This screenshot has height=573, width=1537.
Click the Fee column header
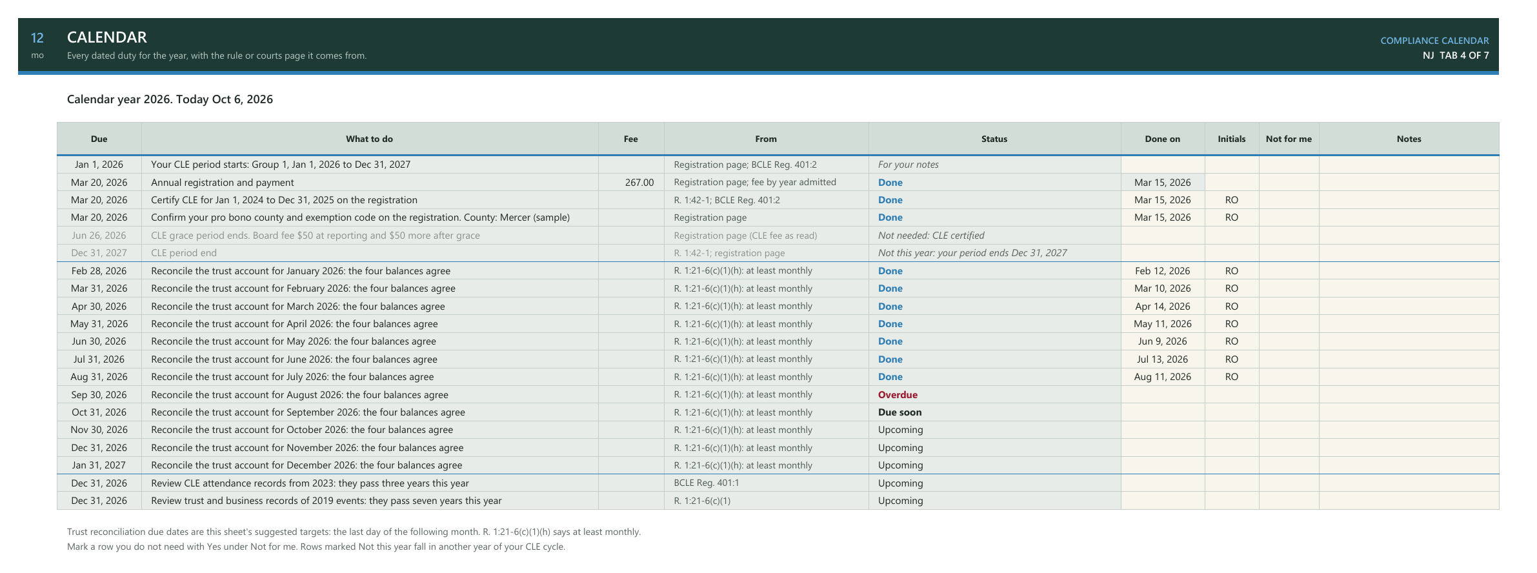(631, 139)
